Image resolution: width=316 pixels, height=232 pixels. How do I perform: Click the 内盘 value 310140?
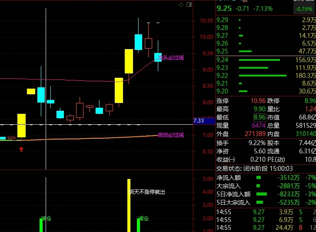click(306, 134)
